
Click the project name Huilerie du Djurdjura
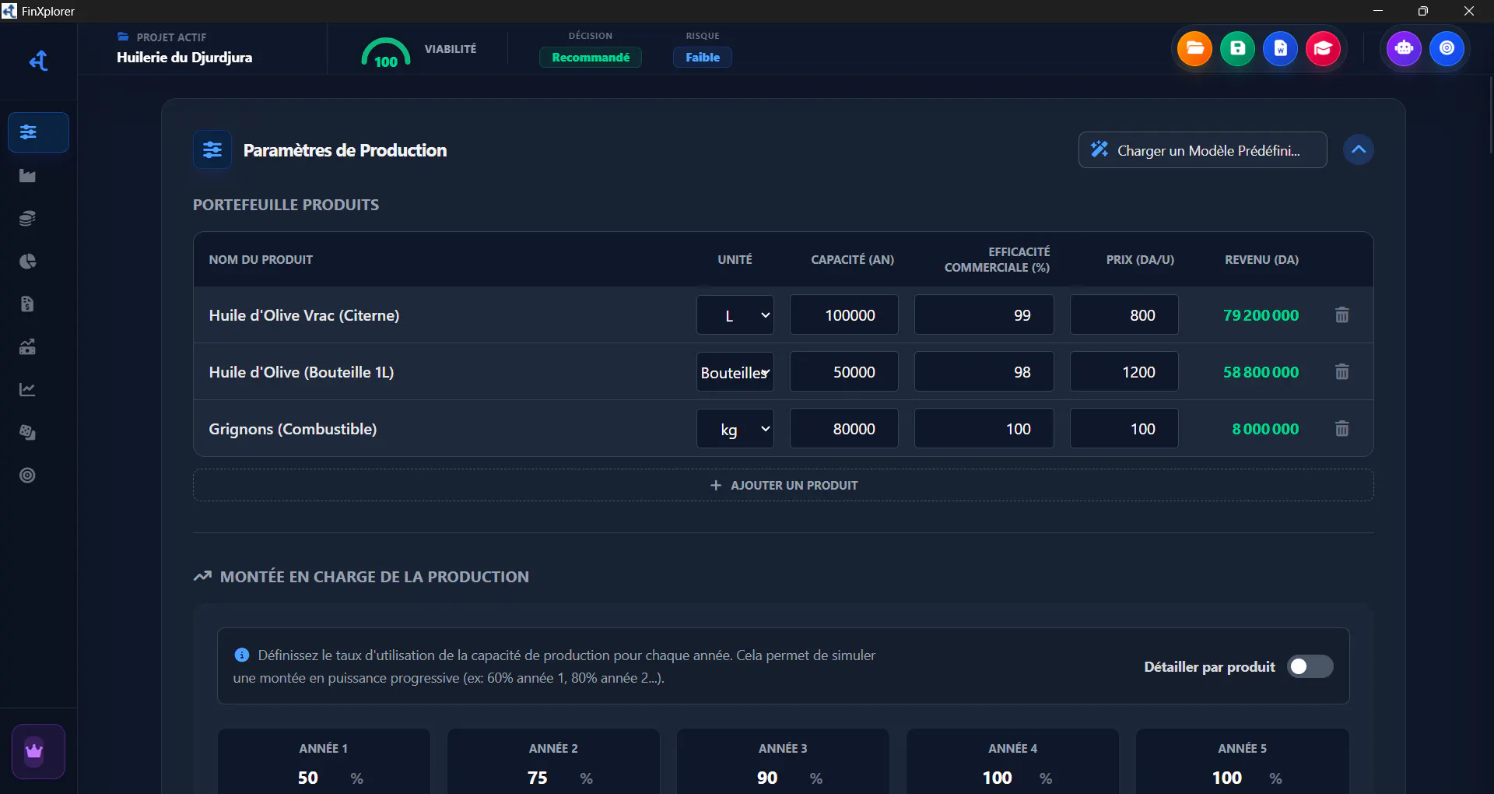pos(184,58)
